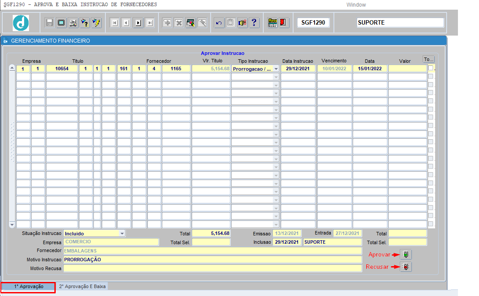Open the Window menu
Image resolution: width=479 pixels, height=296 pixels.
pos(356,5)
